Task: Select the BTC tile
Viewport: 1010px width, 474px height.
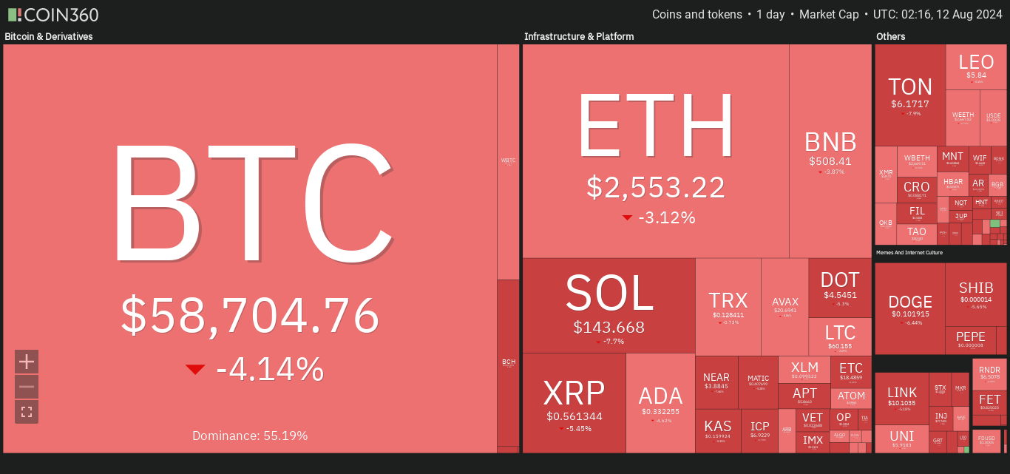Action: click(x=250, y=248)
